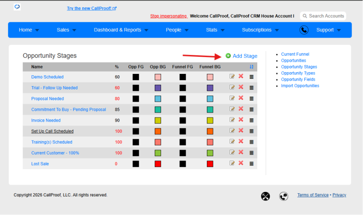Screen dimensions: 363x215
Task: Grab the reorder handle for Demo Scheduled
Action: (x=251, y=77)
